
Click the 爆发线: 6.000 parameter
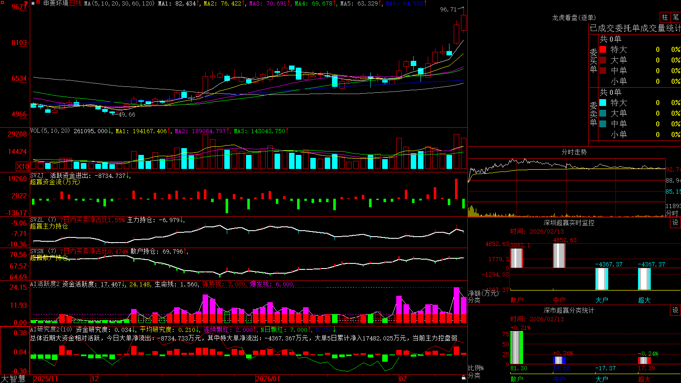[272, 284]
